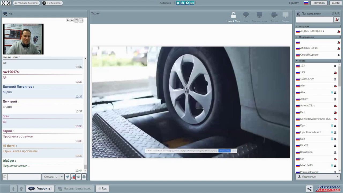Click the warning triangle icon in chat toolbar

[68, 20]
